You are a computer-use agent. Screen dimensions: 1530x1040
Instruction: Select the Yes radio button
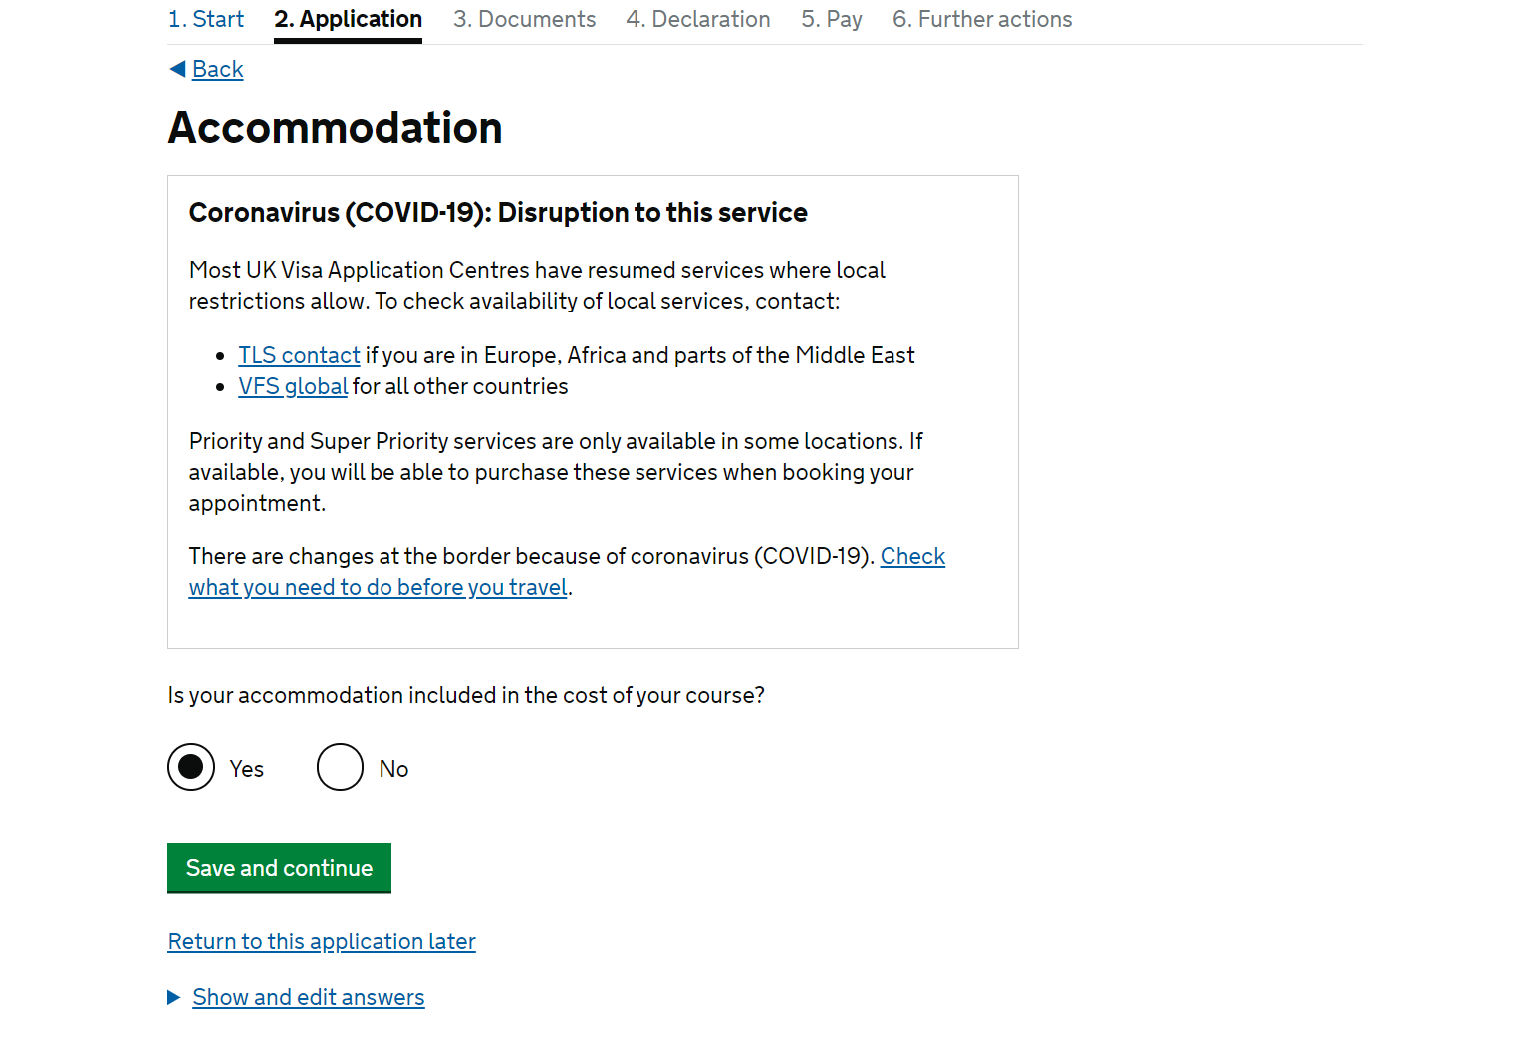click(x=191, y=767)
